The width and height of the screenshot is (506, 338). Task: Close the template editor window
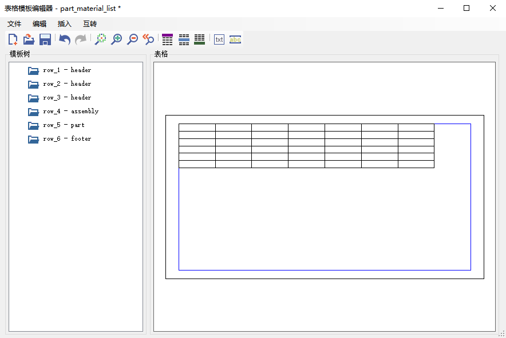tap(492, 8)
